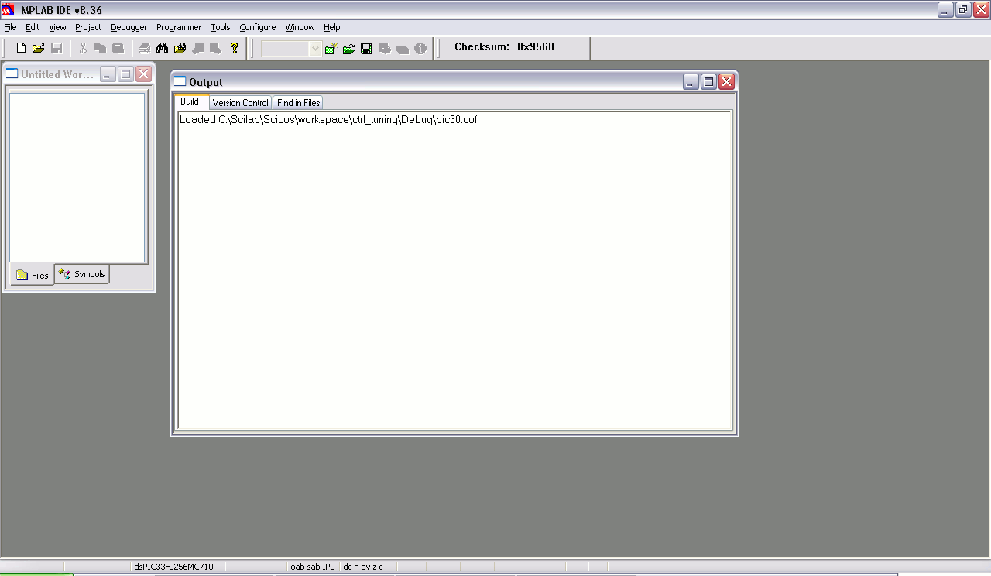This screenshot has height=576, width=991.
Task: Click the dsPIC33FJ256MC710 device in status bar
Action: point(173,567)
